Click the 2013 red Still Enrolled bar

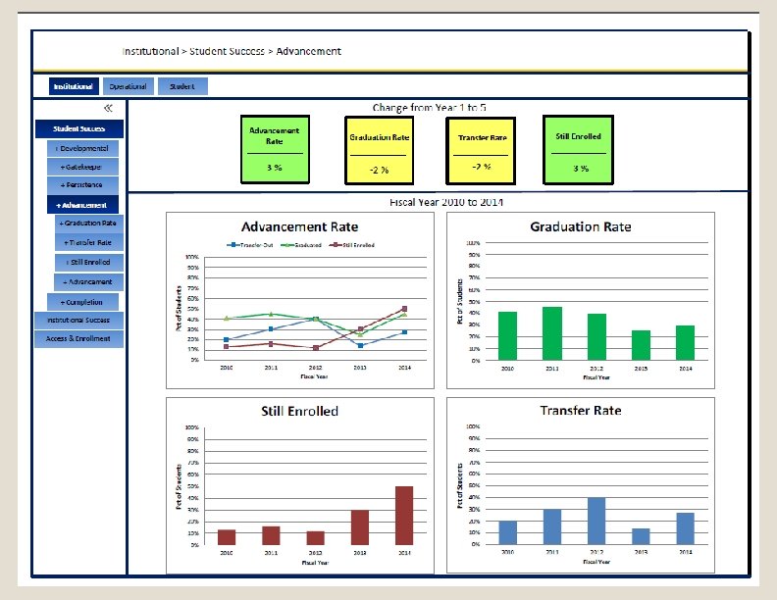point(360,527)
